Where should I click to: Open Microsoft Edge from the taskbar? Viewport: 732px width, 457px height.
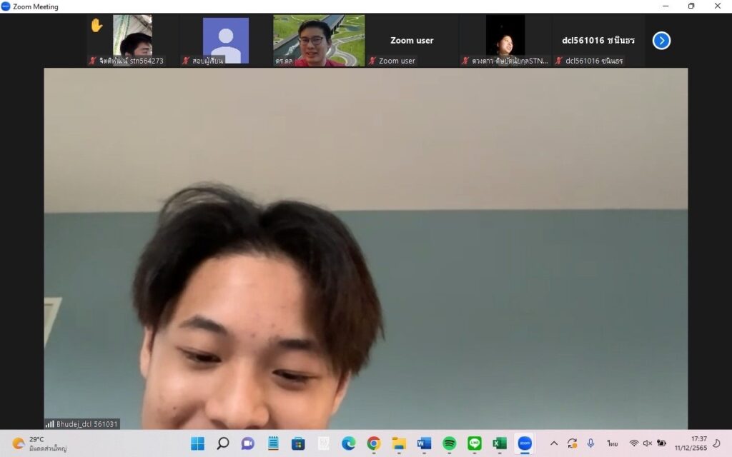349,443
